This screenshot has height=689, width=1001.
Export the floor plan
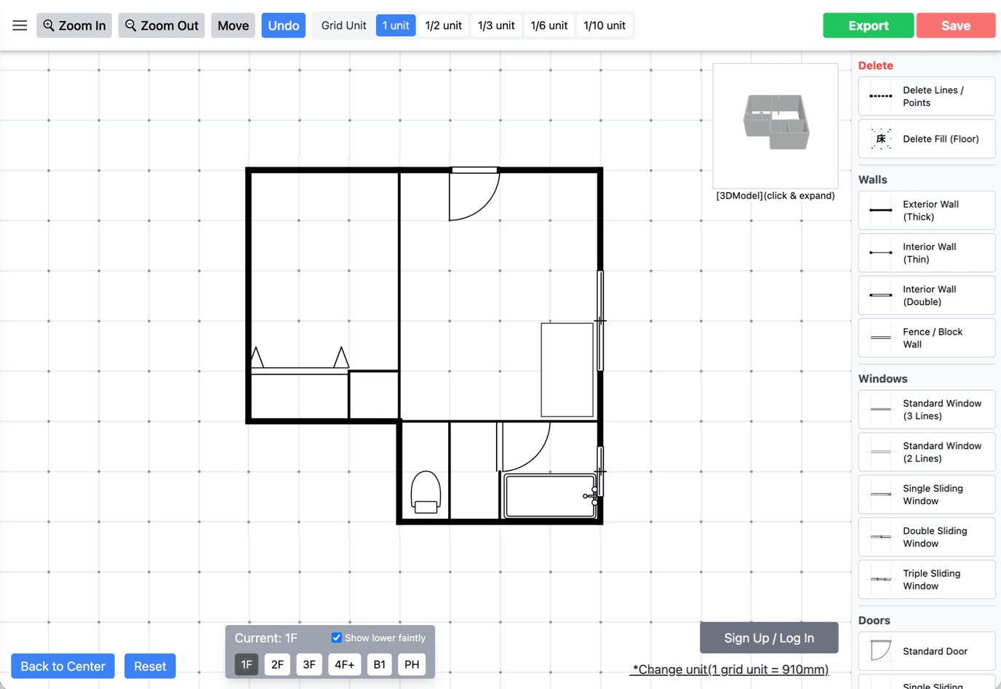coord(868,25)
